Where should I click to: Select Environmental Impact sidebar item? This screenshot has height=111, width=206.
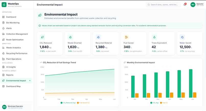(16, 81)
